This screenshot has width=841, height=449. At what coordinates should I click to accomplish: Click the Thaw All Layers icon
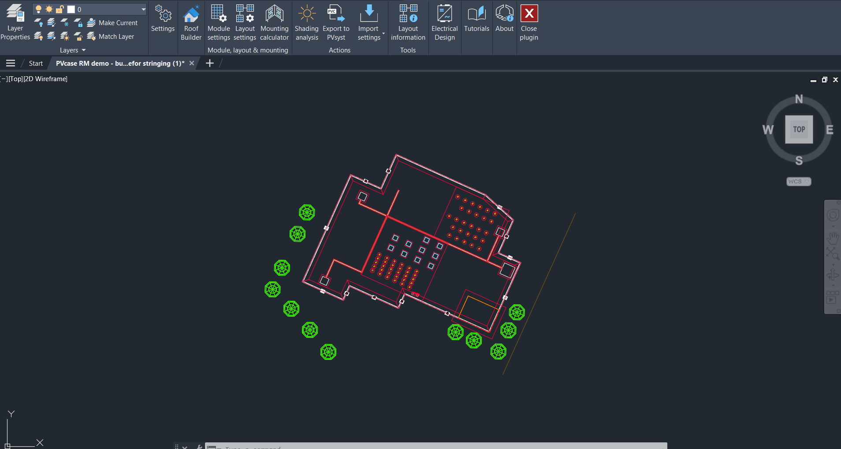65,36
